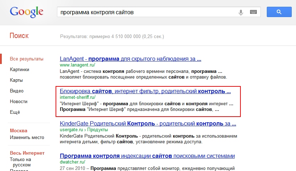Click dwatcher.ru/ green URL
This screenshot has height=171, width=296.
pos(73,162)
